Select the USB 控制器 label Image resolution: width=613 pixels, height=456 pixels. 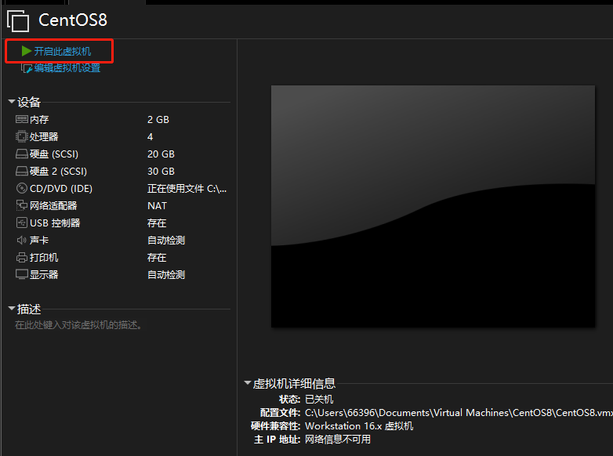point(55,223)
